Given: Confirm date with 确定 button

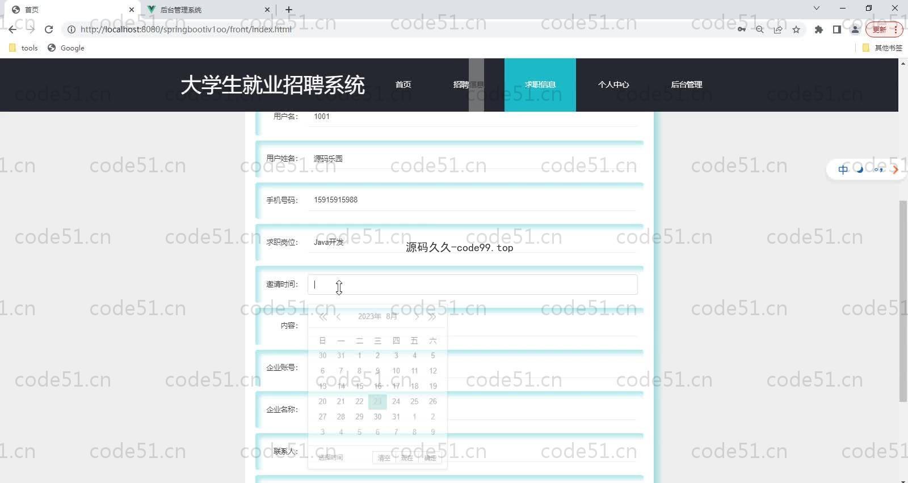Looking at the screenshot, I should click(x=430, y=458).
